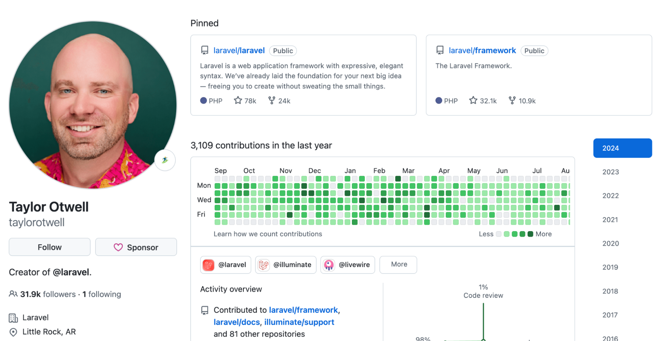Click the location pin icon by Little Rock
Screen dimensions: 663x341
click(13, 332)
